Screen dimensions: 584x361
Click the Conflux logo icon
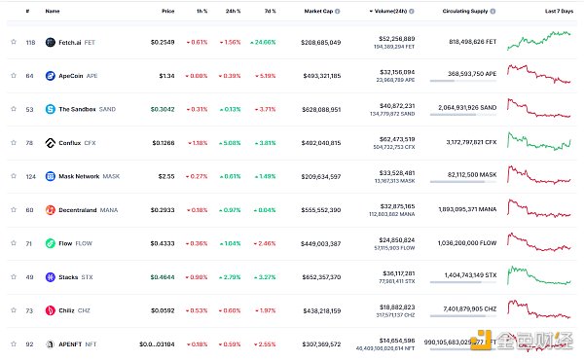coord(51,143)
